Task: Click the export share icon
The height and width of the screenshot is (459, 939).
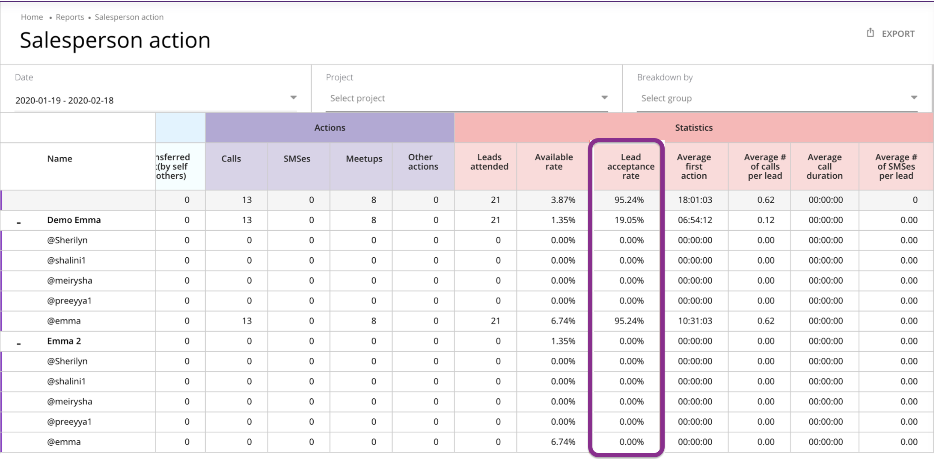Action: coord(870,33)
